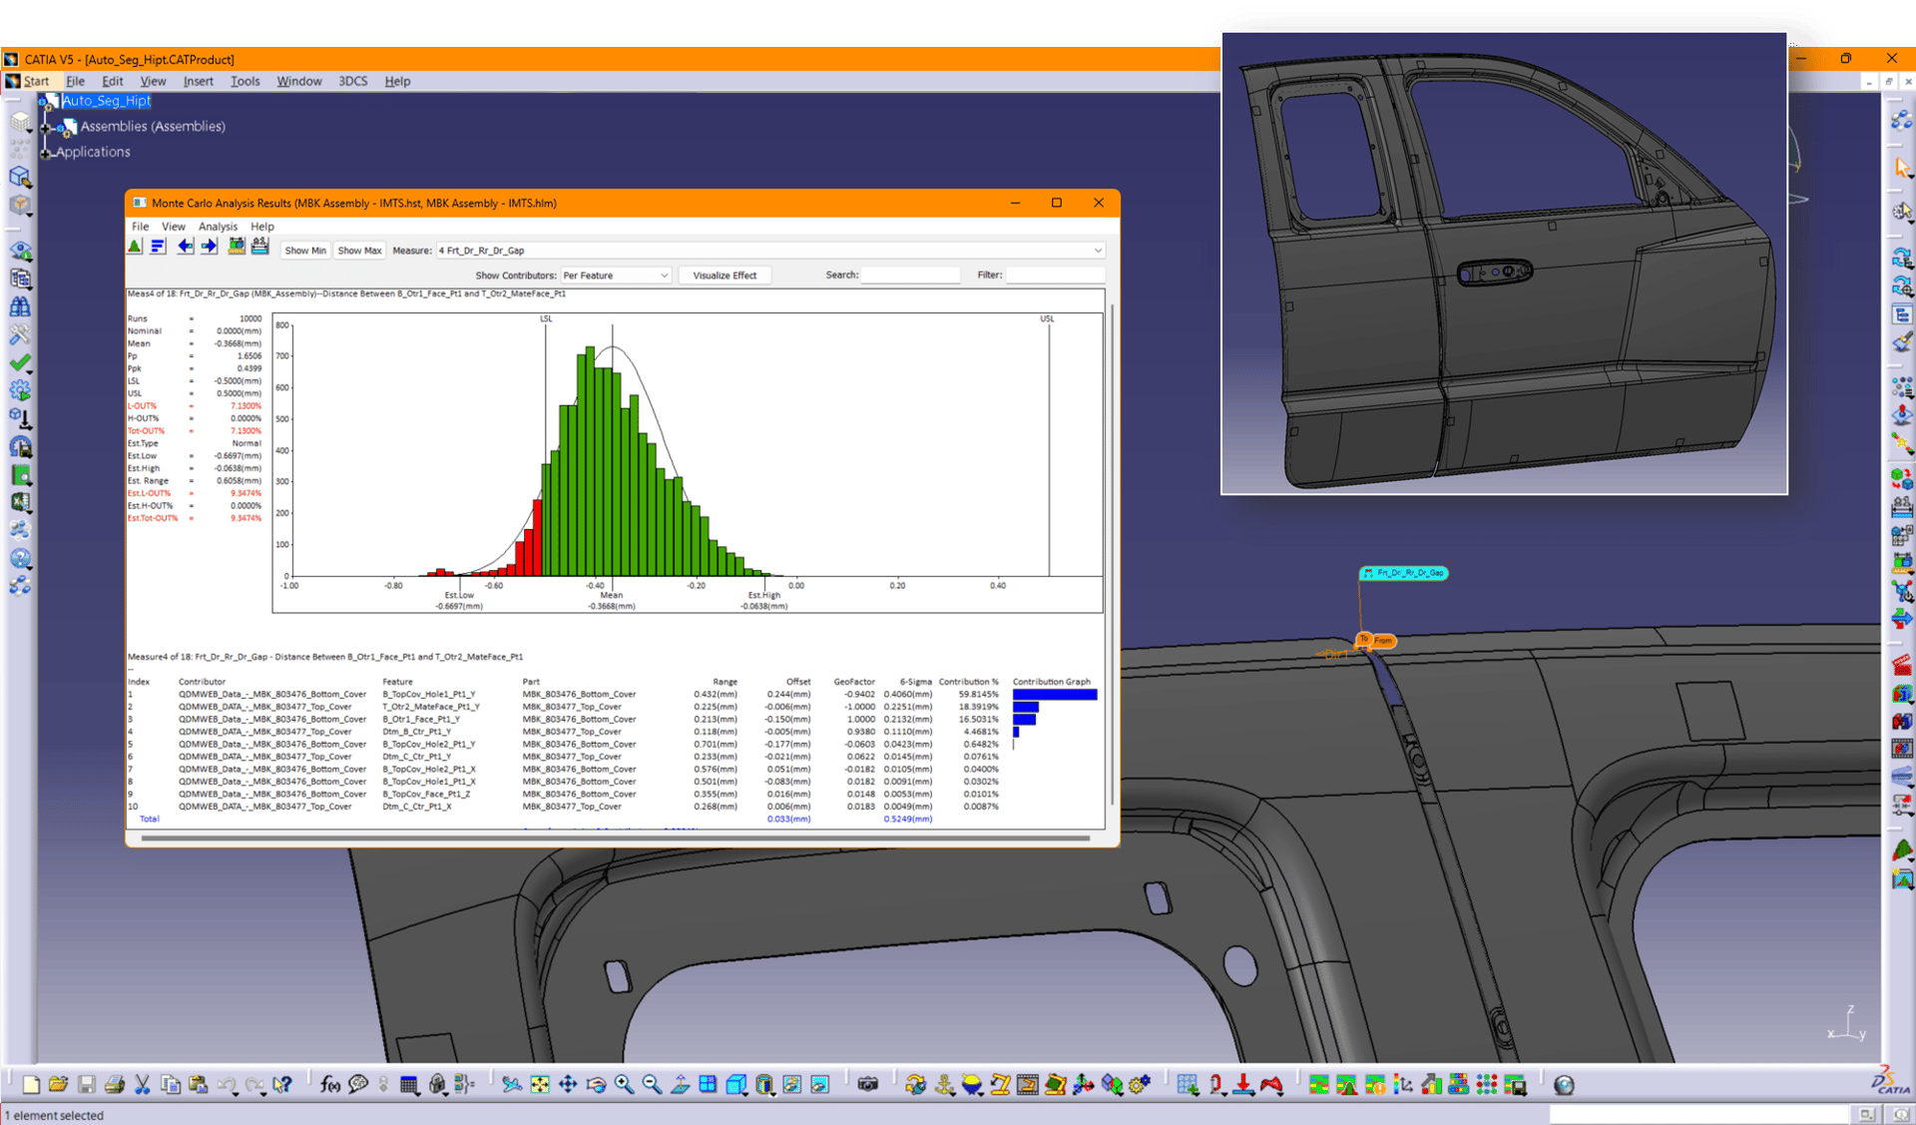Click the Open folder icon in bottom toolbar
This screenshot has width=1916, height=1125.
pos(58,1085)
